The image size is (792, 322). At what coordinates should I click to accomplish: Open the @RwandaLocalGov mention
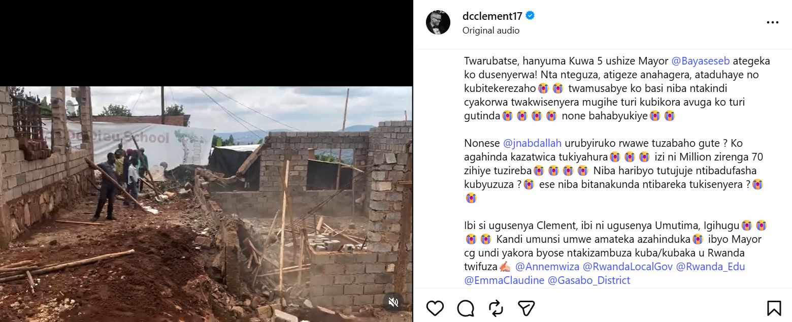(x=627, y=267)
